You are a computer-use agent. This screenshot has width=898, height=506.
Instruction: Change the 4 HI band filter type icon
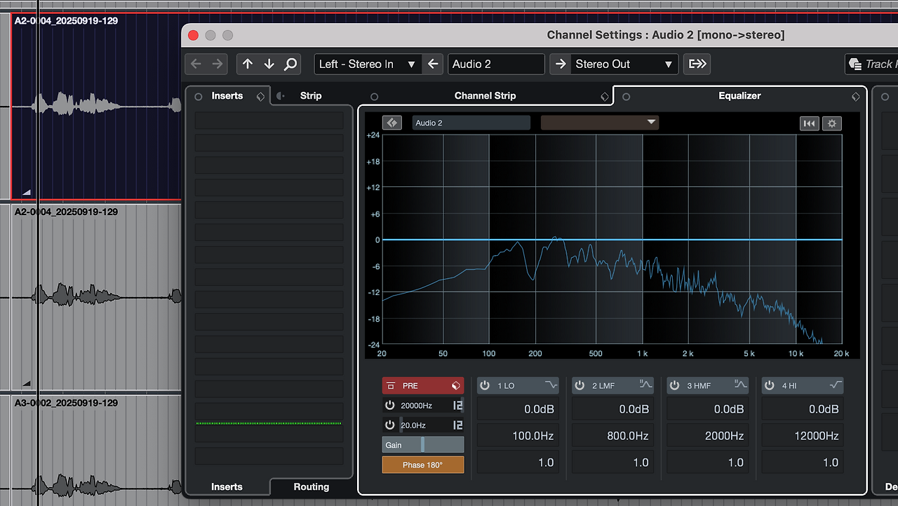836,385
